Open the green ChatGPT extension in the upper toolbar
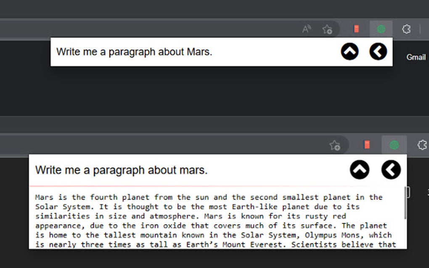 (381, 29)
